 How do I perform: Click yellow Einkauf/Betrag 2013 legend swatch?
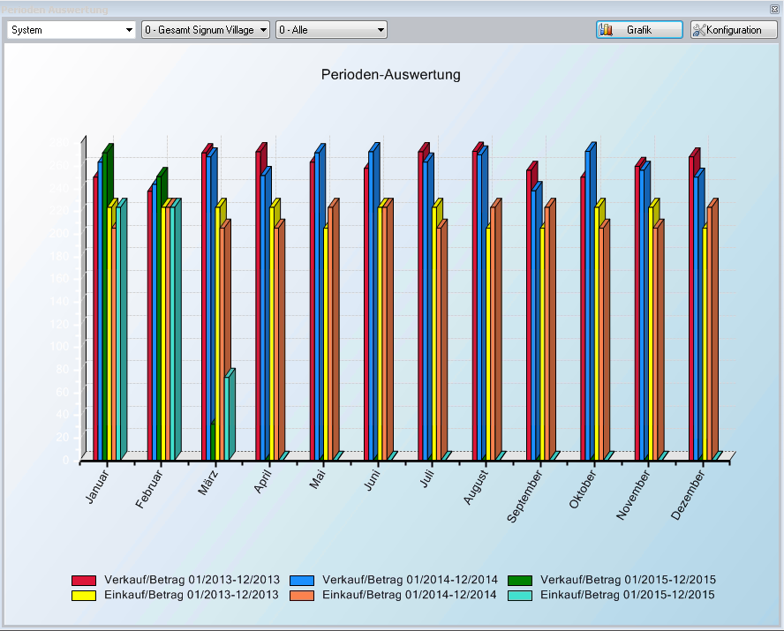click(84, 596)
